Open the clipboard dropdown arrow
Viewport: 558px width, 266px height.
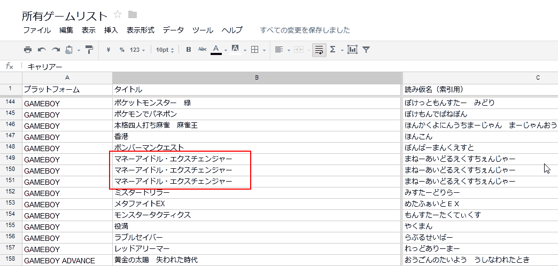[x=79, y=50]
